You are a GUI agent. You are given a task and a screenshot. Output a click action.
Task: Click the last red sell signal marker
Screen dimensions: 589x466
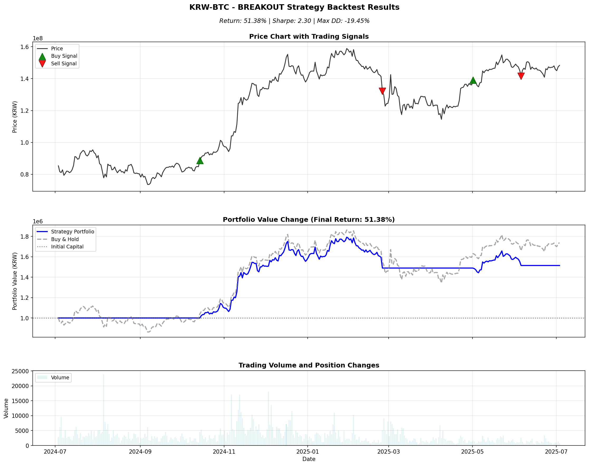point(521,76)
